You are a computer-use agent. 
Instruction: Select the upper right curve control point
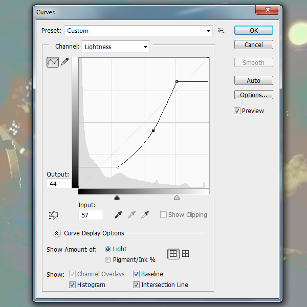177,81
